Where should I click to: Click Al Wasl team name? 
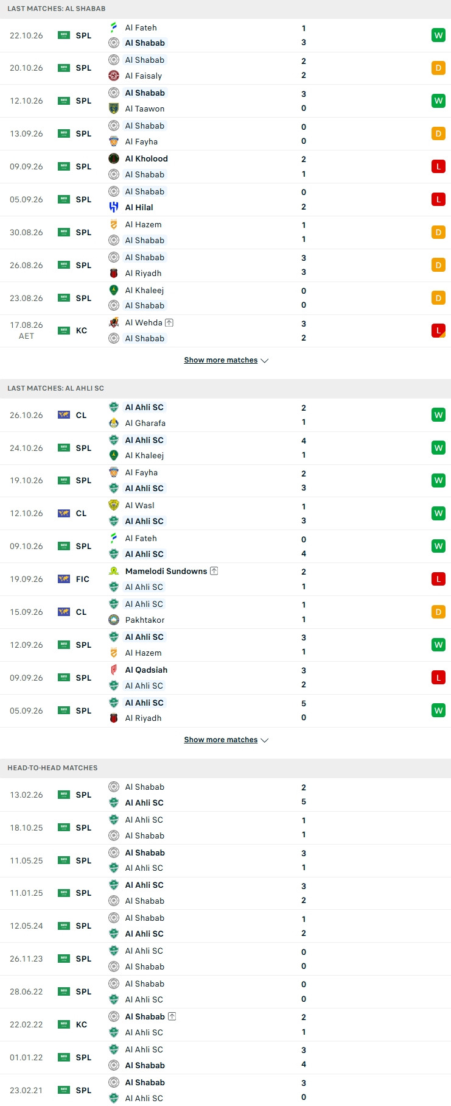pos(140,505)
